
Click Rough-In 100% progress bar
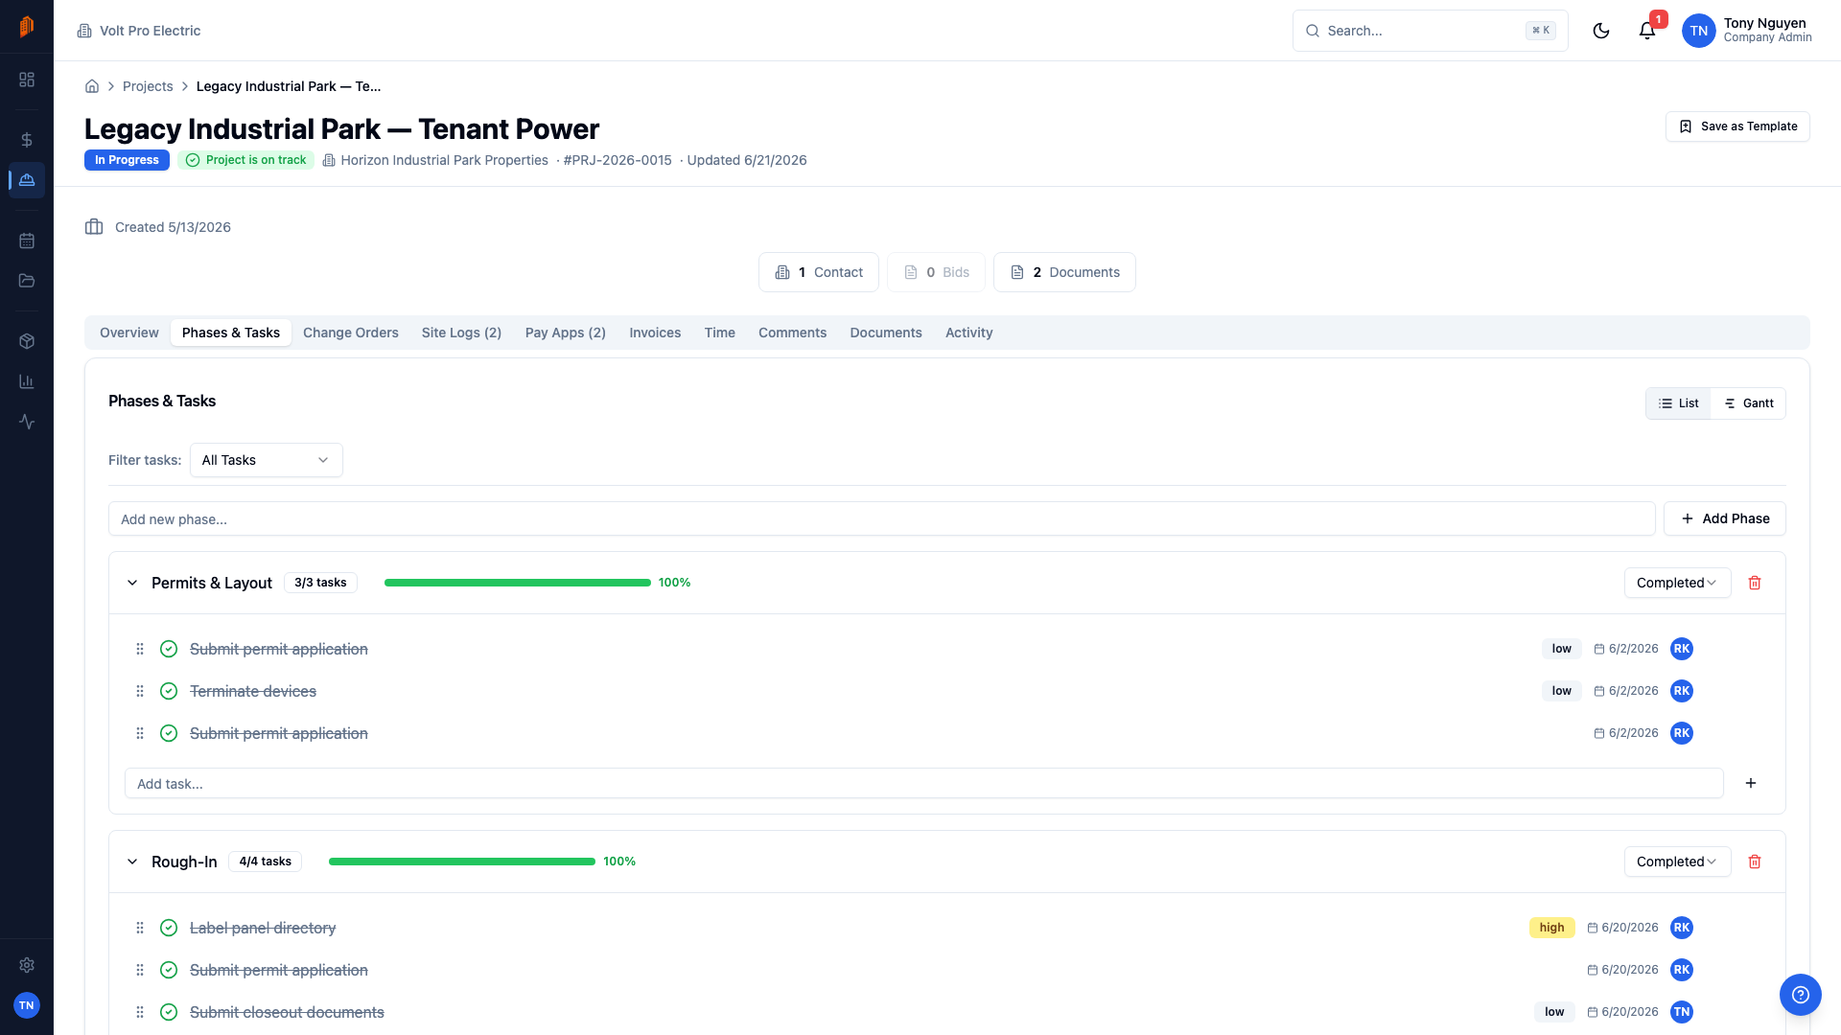point(462,862)
